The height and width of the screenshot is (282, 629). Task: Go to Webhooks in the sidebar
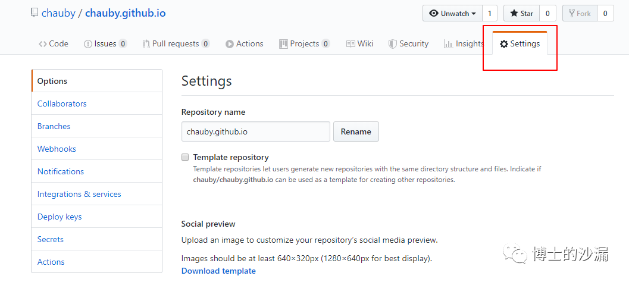click(96, 149)
